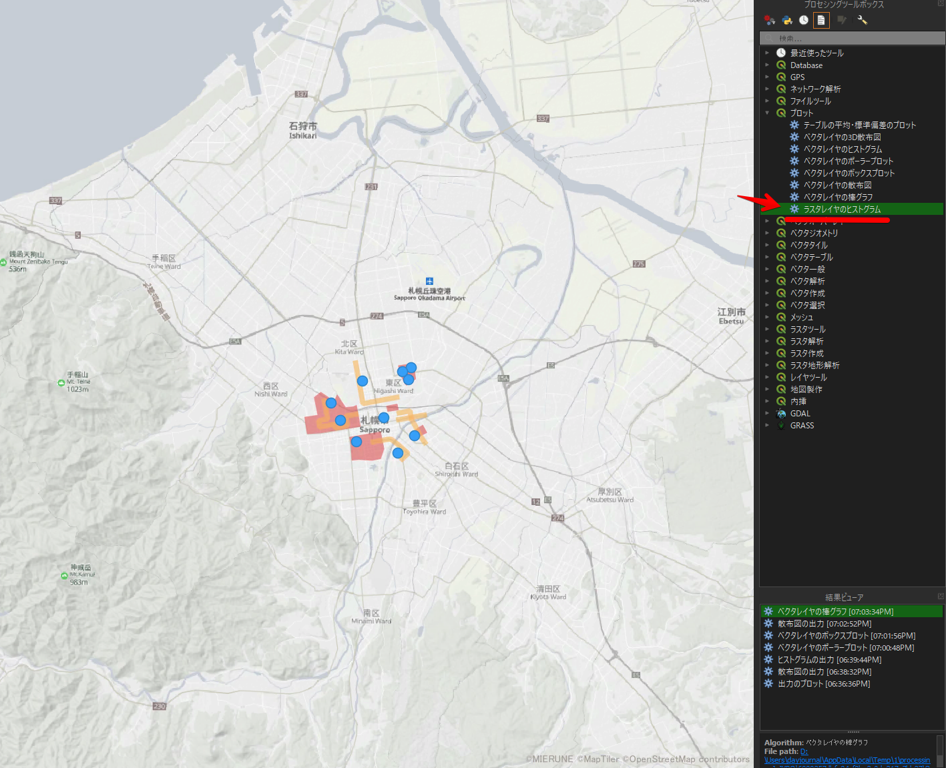Collapse the プロット group

point(767,113)
